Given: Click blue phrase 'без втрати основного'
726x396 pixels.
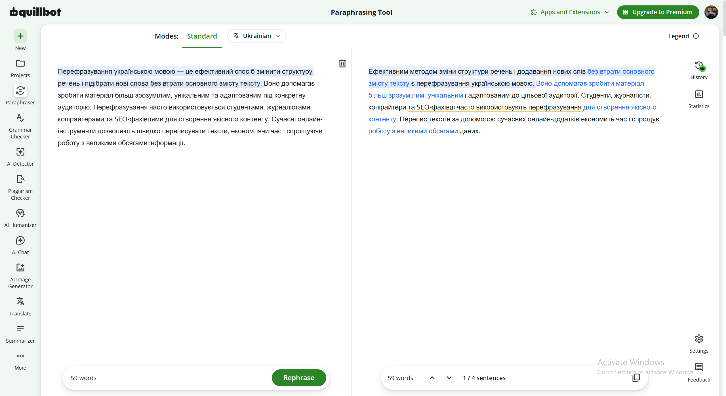Looking at the screenshot, I should coord(621,71).
